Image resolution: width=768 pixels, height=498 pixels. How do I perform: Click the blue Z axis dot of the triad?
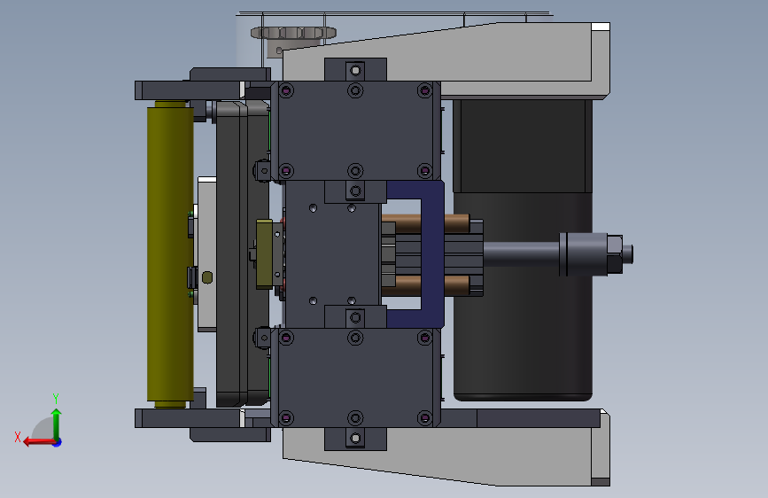tap(58, 442)
